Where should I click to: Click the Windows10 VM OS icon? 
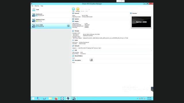click(34, 15)
